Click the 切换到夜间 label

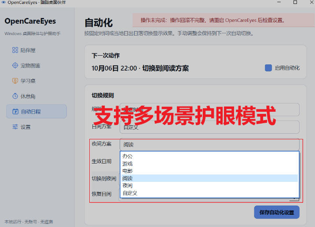click(x=104, y=178)
